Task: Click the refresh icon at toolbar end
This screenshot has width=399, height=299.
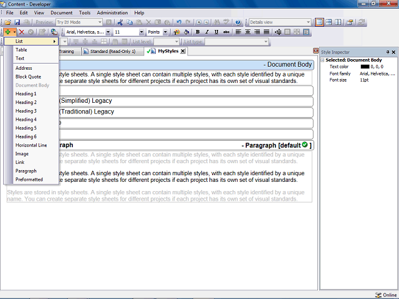Action: click(x=362, y=22)
